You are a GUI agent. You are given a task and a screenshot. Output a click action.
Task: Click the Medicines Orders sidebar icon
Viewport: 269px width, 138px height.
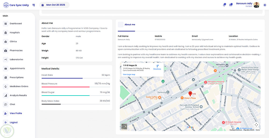(5, 86)
